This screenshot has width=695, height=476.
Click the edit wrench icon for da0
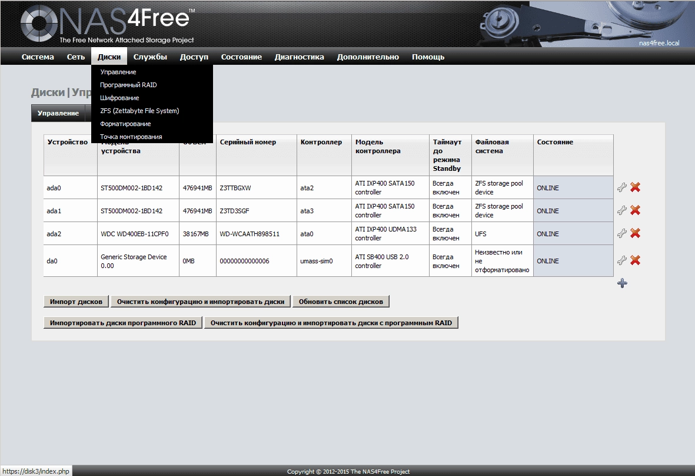point(622,260)
